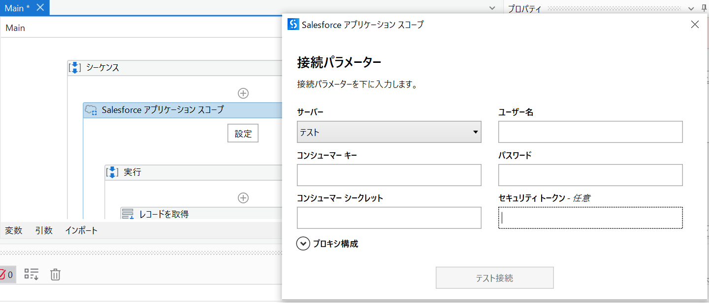Open the インポート tab
This screenshot has width=709, height=303.
tap(81, 230)
